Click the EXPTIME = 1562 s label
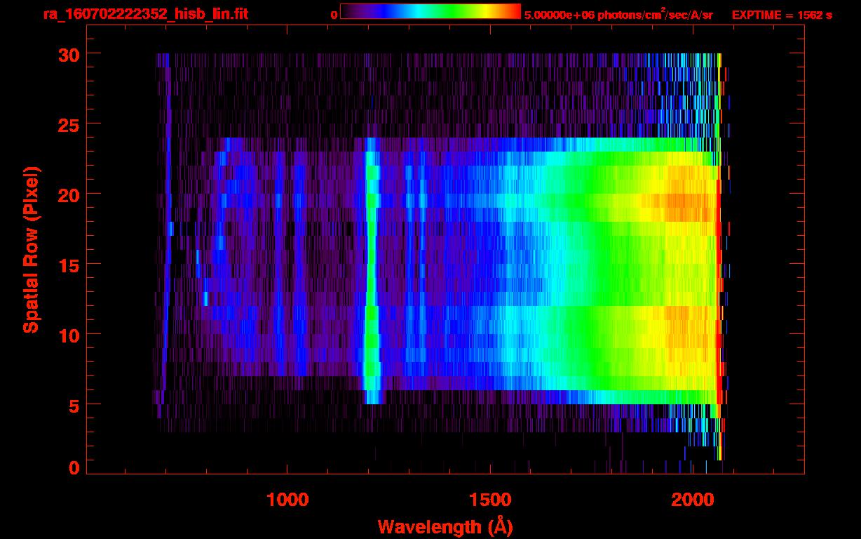 click(x=782, y=15)
